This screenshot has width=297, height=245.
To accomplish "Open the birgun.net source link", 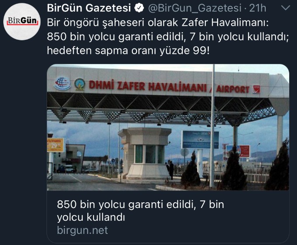I will tap(83, 230).
